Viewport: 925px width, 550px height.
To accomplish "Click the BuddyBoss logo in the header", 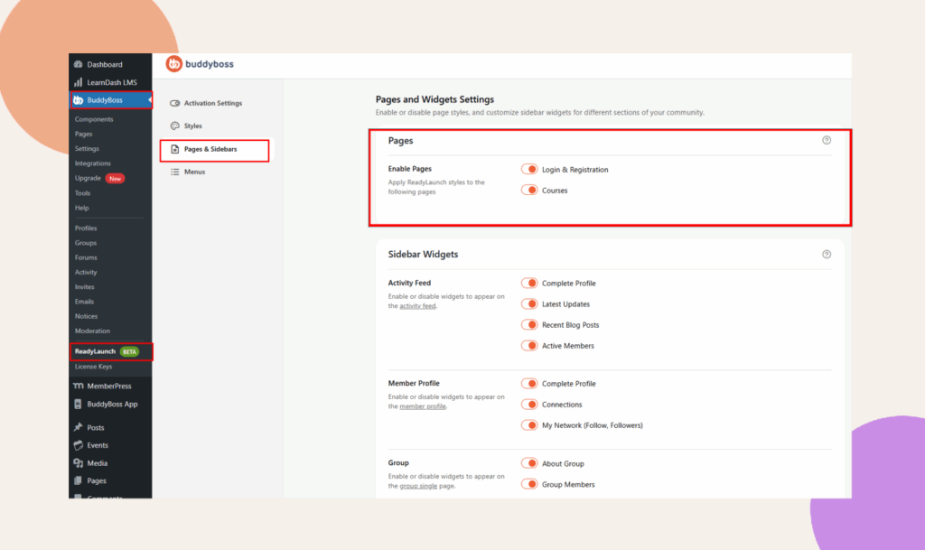I will coord(200,64).
